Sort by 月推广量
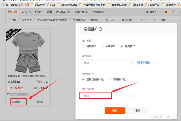The image size is (181, 121). point(79,12)
